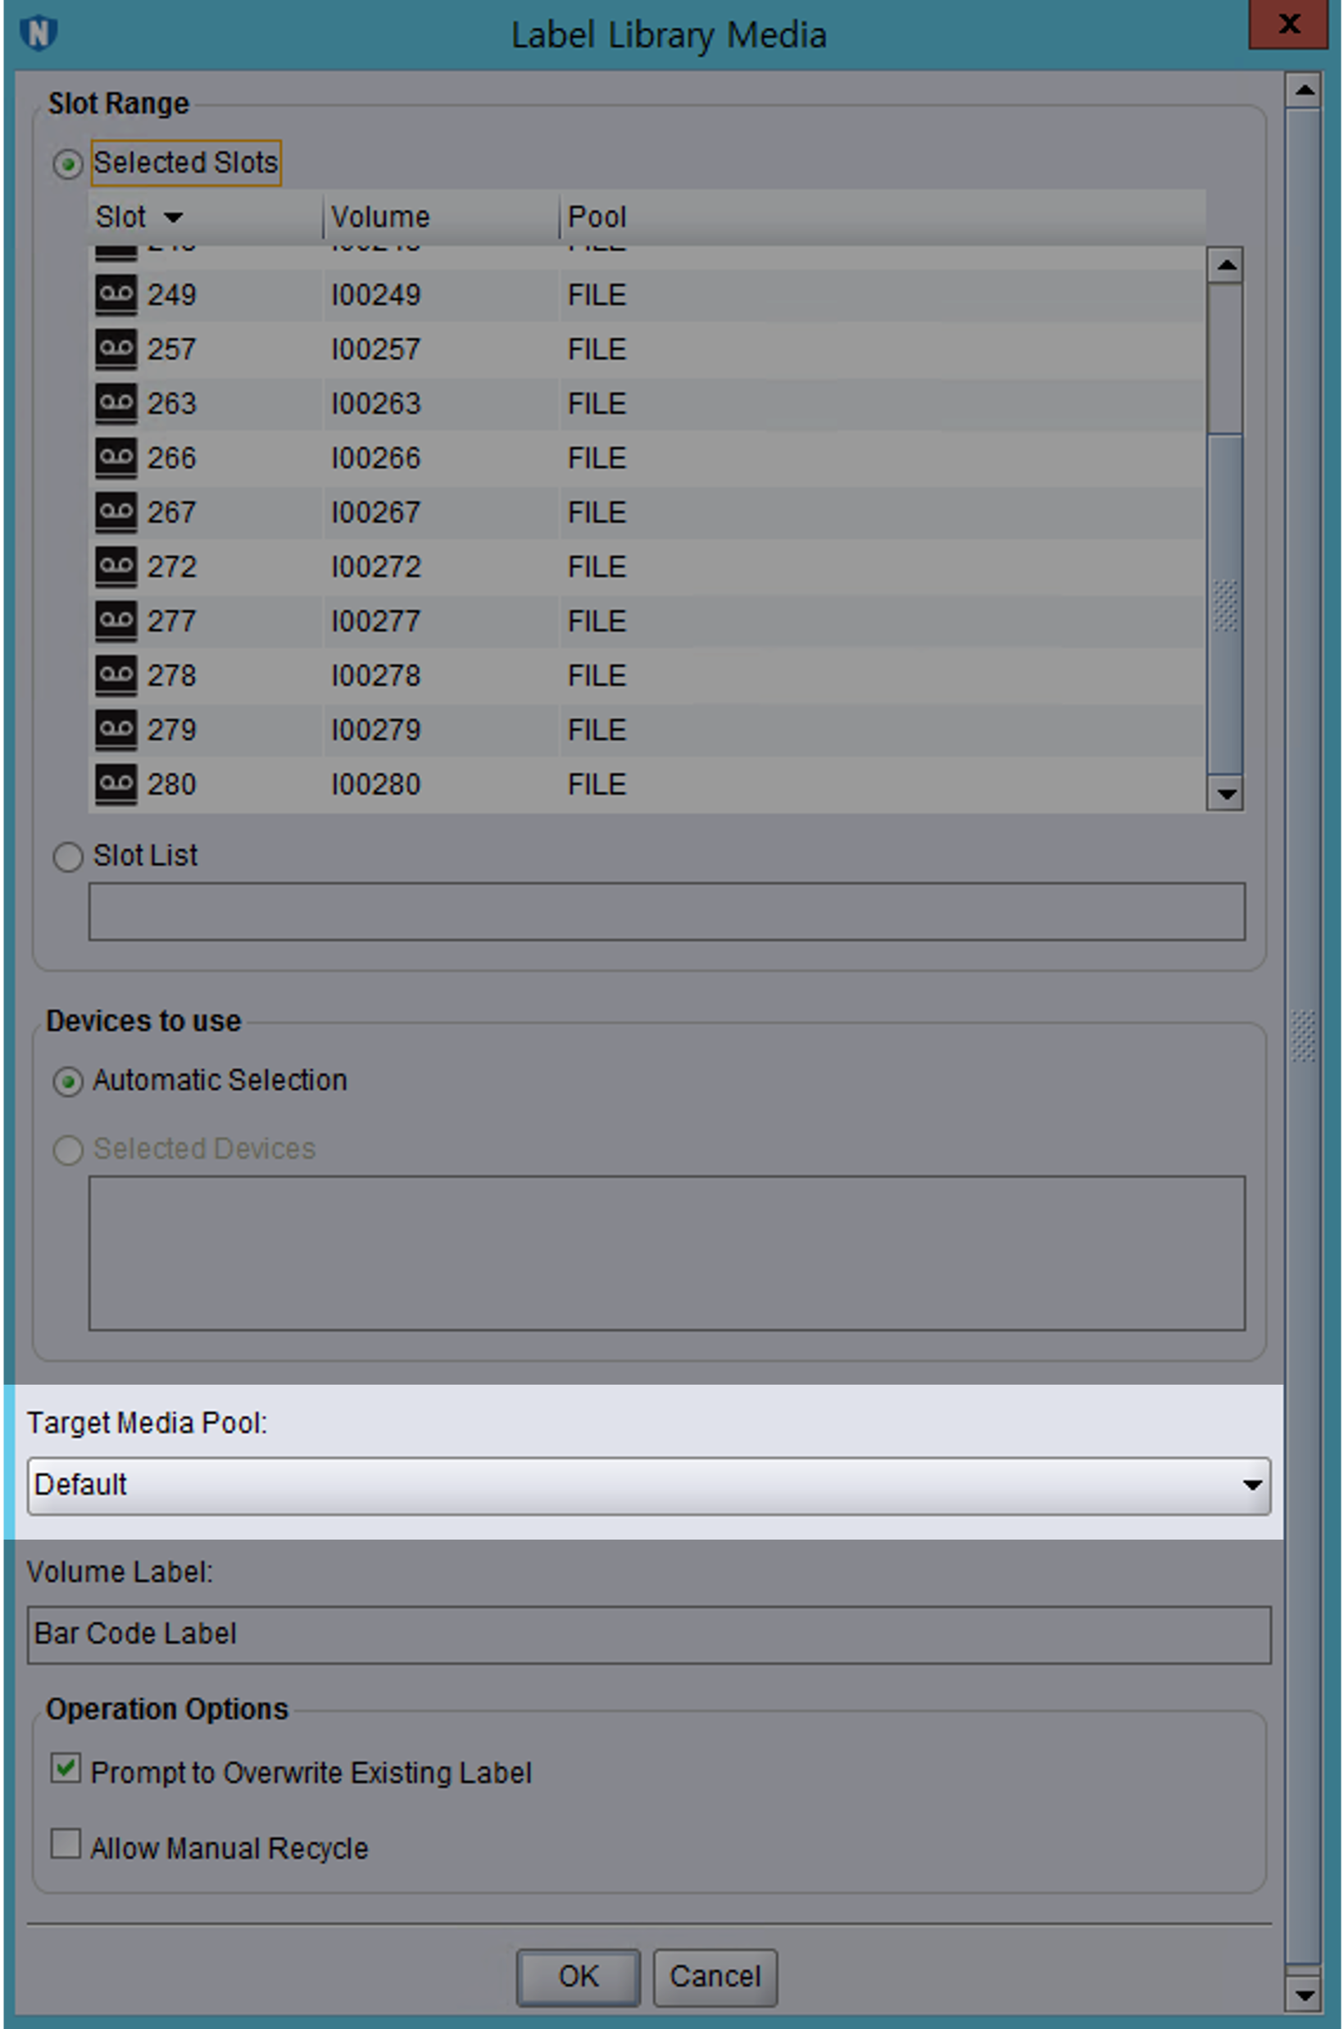Click the Volume column header
Screen dimensions: 1344x2029
380,218
